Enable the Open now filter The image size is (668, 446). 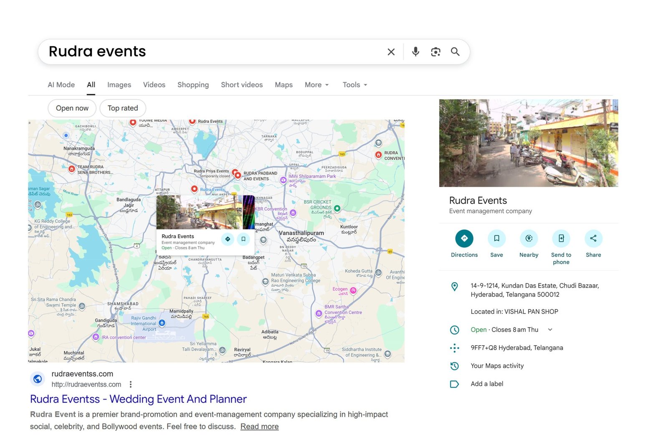tap(72, 108)
